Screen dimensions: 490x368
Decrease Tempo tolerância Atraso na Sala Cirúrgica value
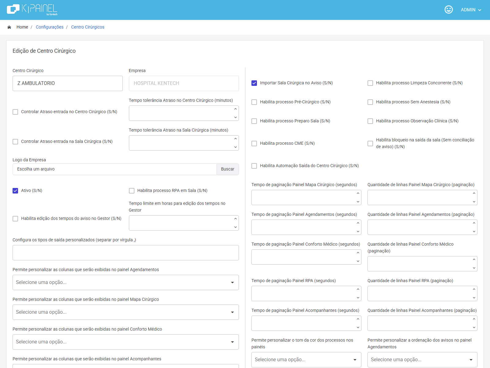[x=235, y=147]
